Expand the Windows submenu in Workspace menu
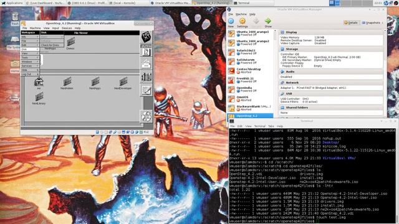 tap(30, 62)
